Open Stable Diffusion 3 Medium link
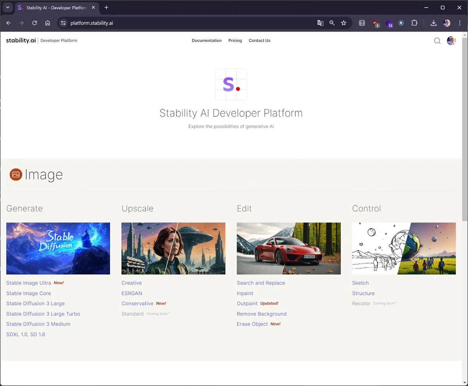This screenshot has height=386, width=468. point(38,324)
